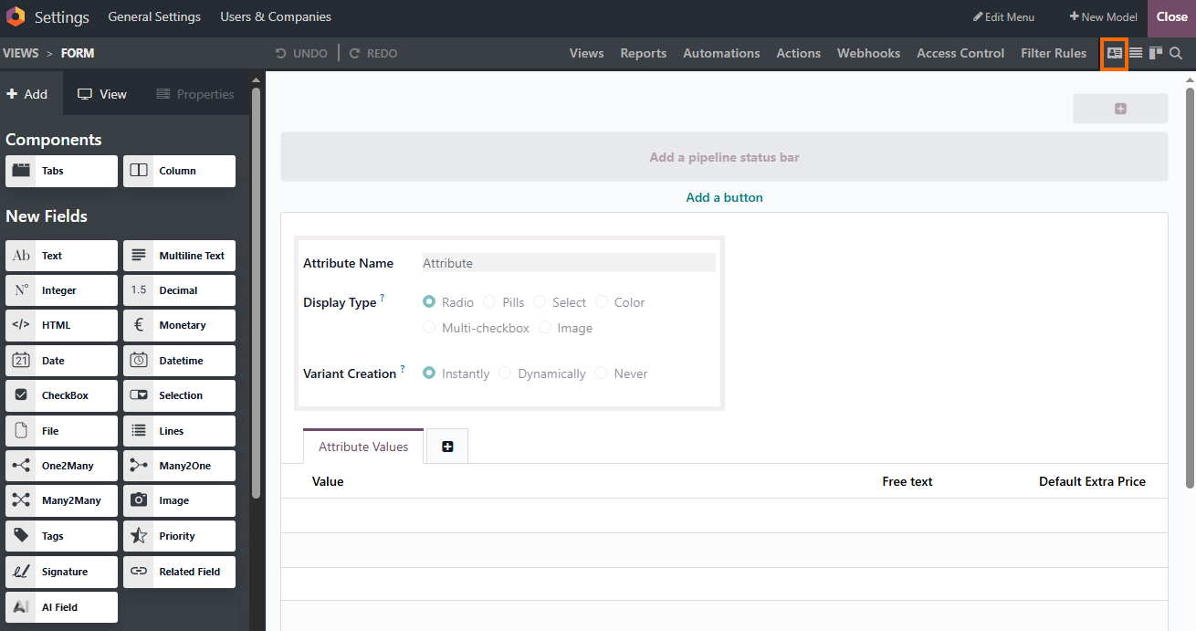This screenshot has width=1196, height=631.
Task: Open the Access Control section
Action: point(960,53)
